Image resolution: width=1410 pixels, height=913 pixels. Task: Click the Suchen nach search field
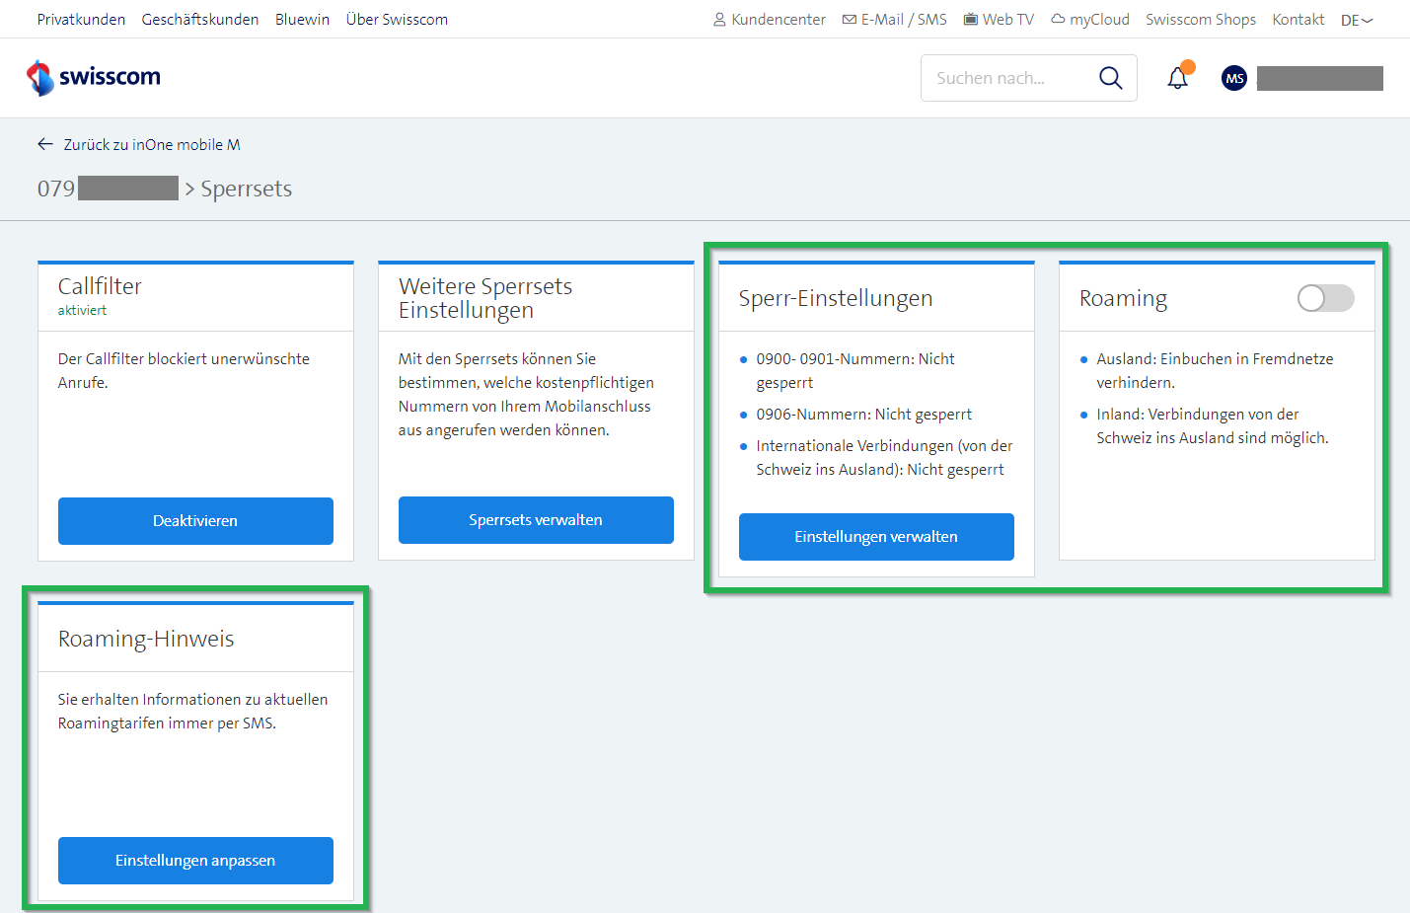pyautogui.click(x=1006, y=78)
